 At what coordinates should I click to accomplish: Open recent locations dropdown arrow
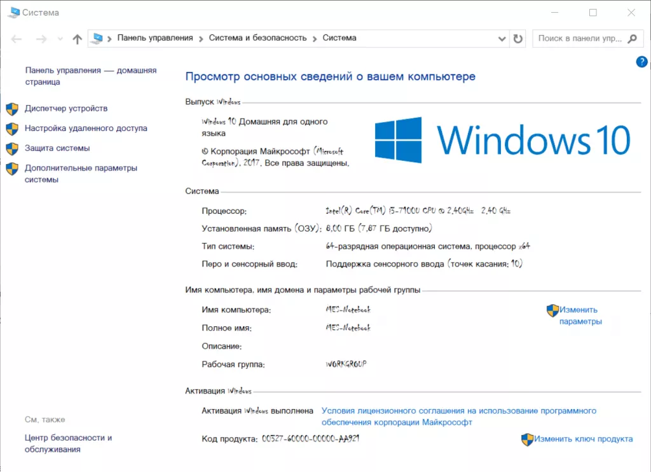(x=60, y=39)
